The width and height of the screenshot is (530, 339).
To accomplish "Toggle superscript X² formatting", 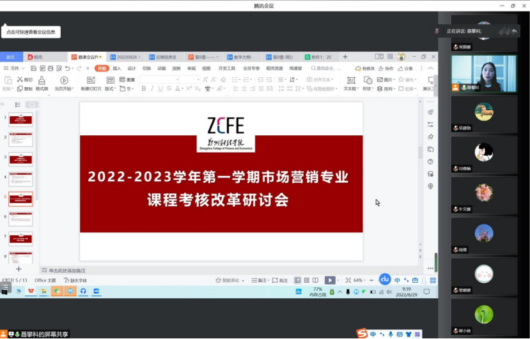I will pyautogui.click(x=189, y=89).
